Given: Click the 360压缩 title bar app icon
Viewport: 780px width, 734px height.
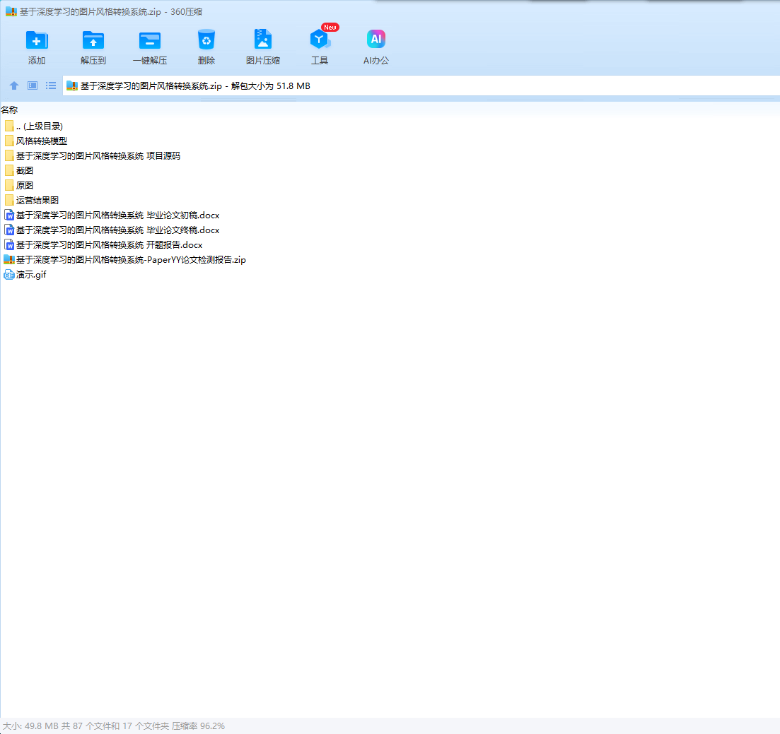Looking at the screenshot, I should click(11, 11).
